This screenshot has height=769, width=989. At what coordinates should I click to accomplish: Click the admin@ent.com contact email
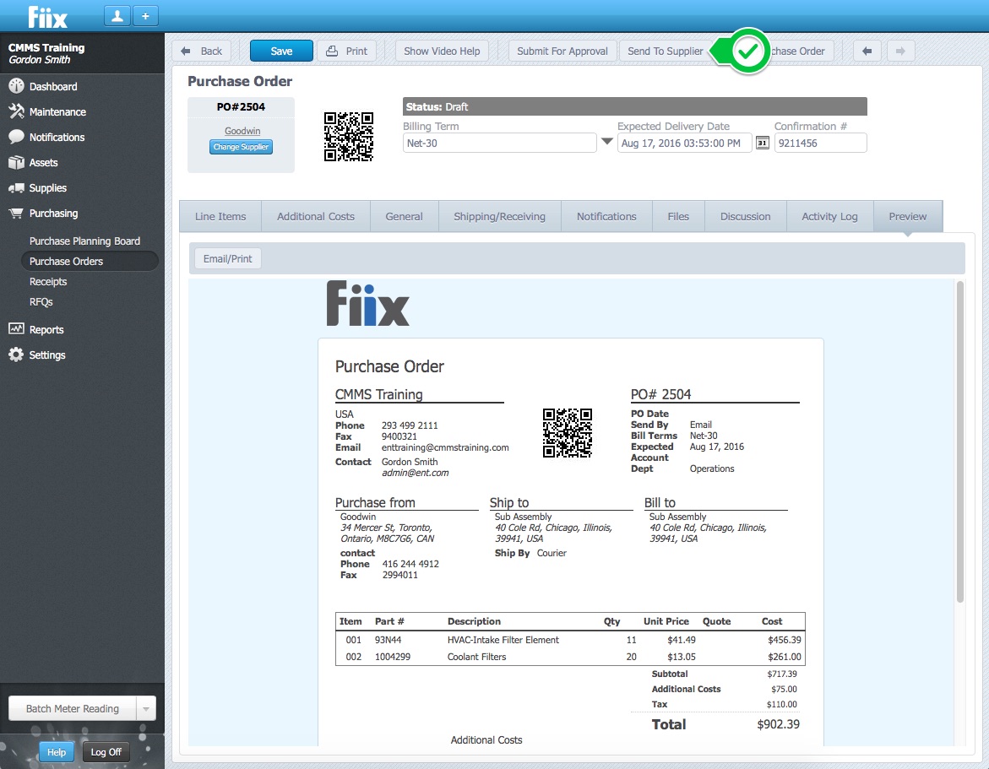pyautogui.click(x=415, y=473)
